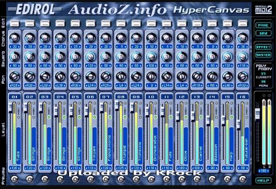
Task: Click the pan knob on channel 10
Action: click(151, 76)
